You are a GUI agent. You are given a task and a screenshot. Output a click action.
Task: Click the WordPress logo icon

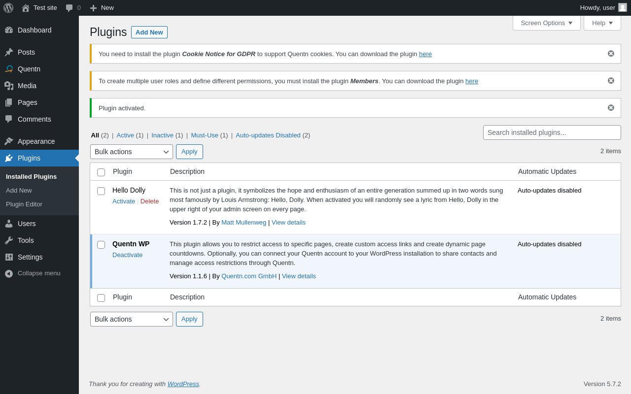pos(8,8)
